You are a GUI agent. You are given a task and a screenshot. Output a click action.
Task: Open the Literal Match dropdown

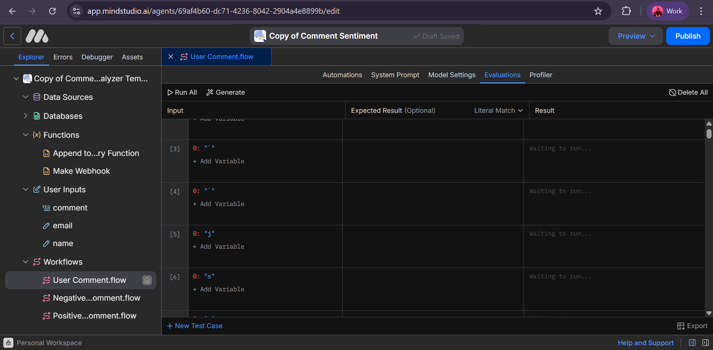click(x=498, y=111)
